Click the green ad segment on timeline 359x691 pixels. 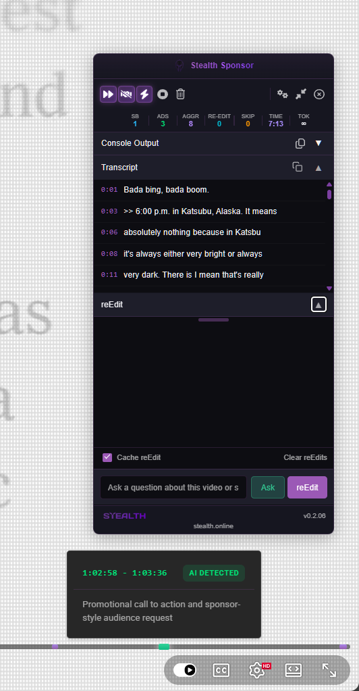tap(164, 646)
